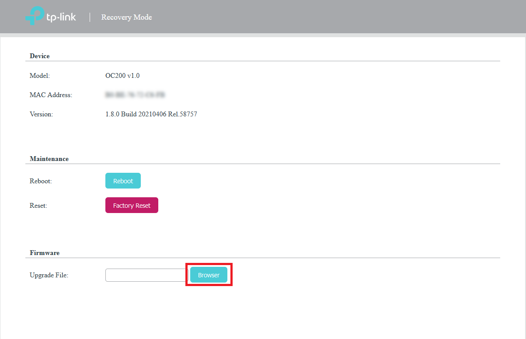The height and width of the screenshot is (339, 526).
Task: Click the 1.8.0 Build version text
Action: pyautogui.click(x=151, y=114)
